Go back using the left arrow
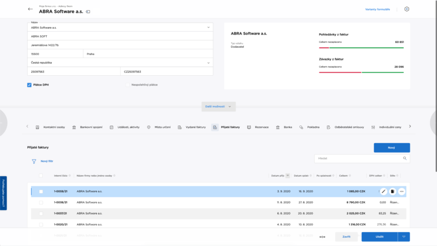The height and width of the screenshot is (246, 437). click(x=30, y=9)
